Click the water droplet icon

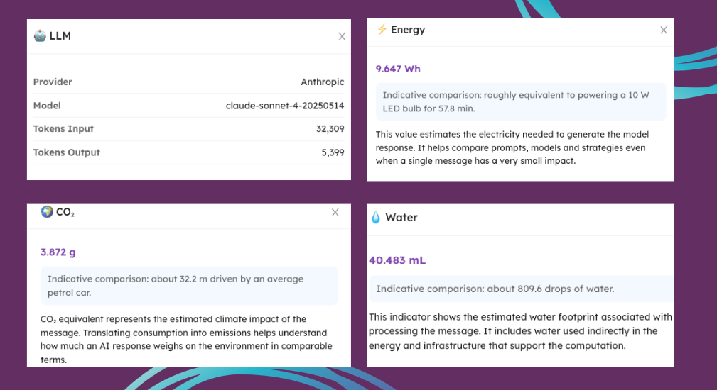coord(376,218)
